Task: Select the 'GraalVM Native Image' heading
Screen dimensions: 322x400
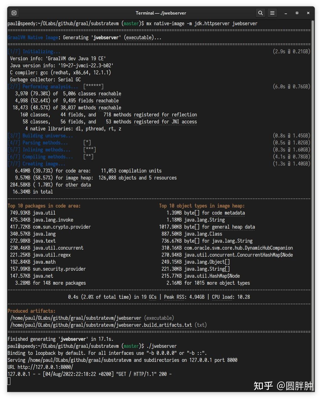Action: 33,37
